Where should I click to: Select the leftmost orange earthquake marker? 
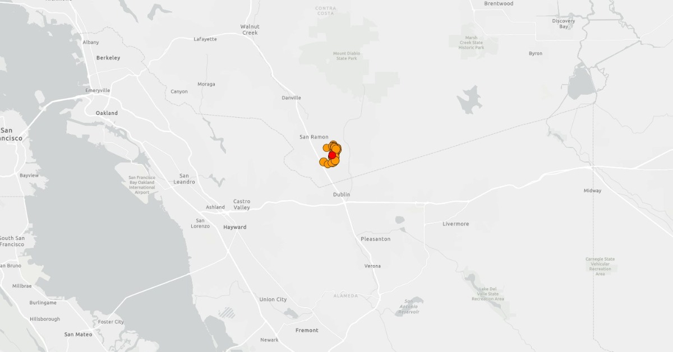tap(324, 162)
